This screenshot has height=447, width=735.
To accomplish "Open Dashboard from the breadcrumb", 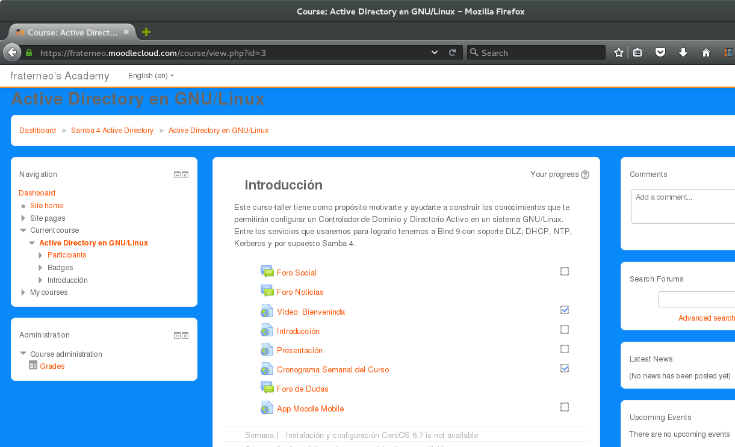I will coord(37,130).
